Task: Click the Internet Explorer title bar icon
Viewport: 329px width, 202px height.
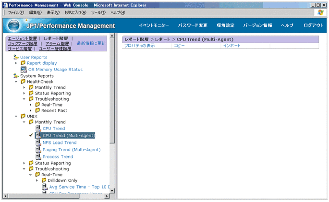Action: [x=5, y=5]
